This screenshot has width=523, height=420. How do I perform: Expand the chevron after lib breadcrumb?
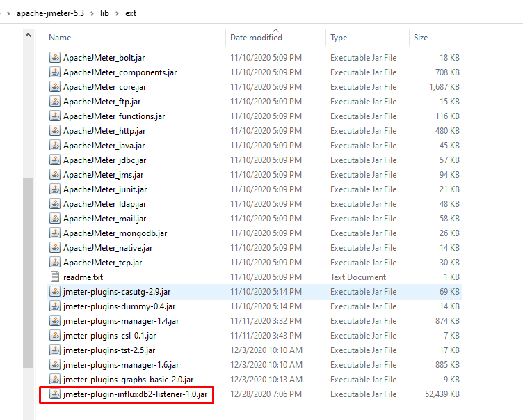click(117, 13)
